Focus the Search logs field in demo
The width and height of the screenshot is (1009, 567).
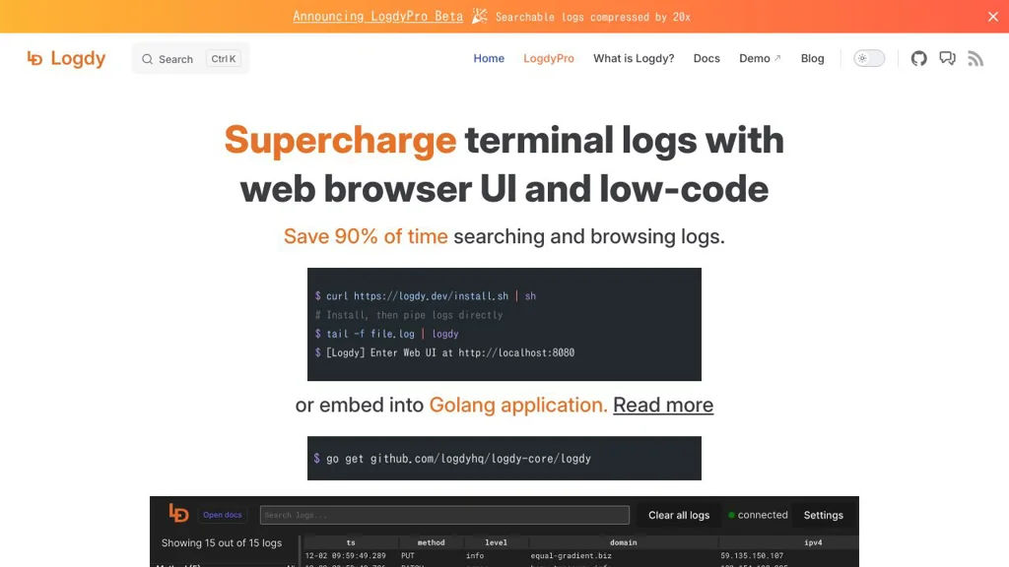(x=444, y=515)
